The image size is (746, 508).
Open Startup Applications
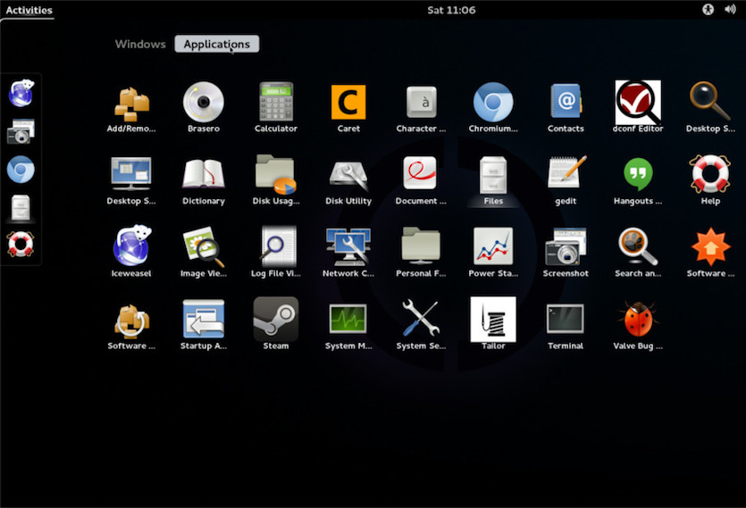(204, 324)
